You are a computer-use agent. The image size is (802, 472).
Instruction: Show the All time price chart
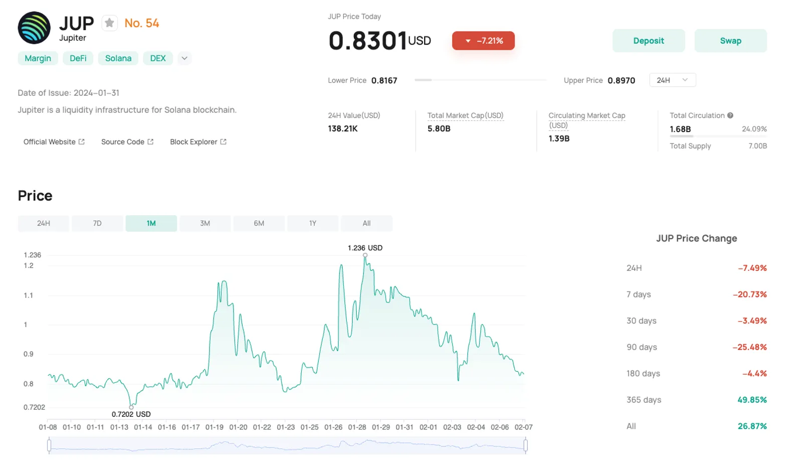point(366,223)
